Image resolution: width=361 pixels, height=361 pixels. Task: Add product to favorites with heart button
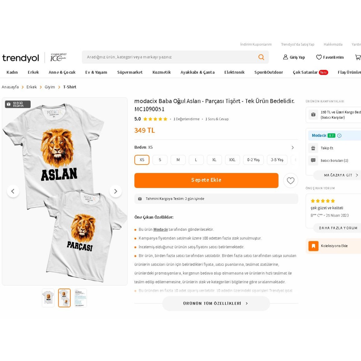[x=291, y=180]
